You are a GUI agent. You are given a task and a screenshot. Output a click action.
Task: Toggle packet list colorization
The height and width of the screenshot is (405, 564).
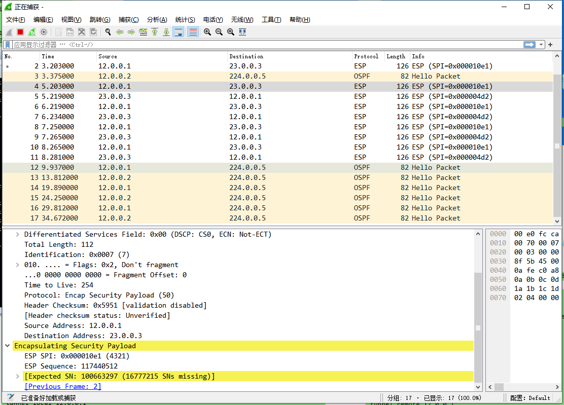click(193, 31)
